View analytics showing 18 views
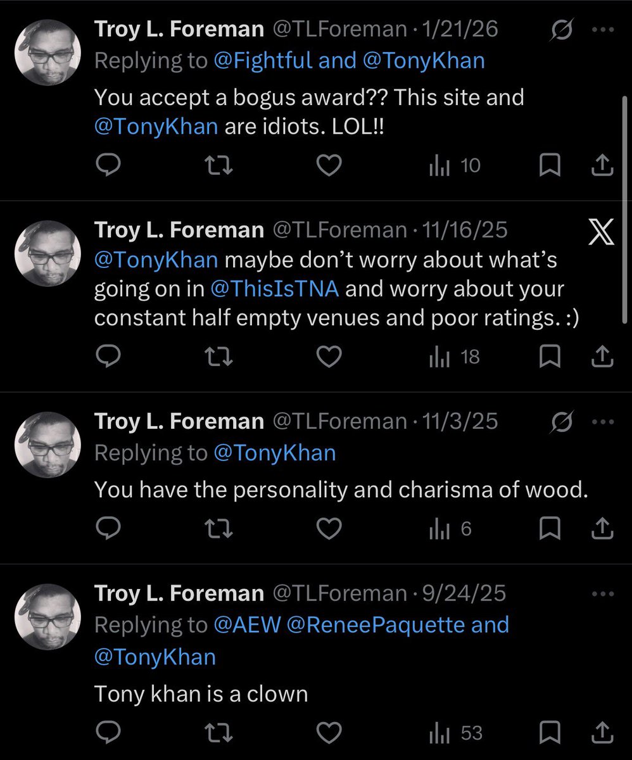This screenshot has width=632, height=760. 455,358
